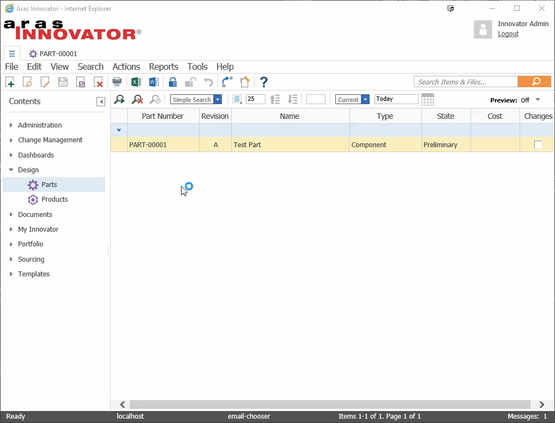The height and width of the screenshot is (423, 555).
Task: Open the Actions menu
Action: (126, 67)
